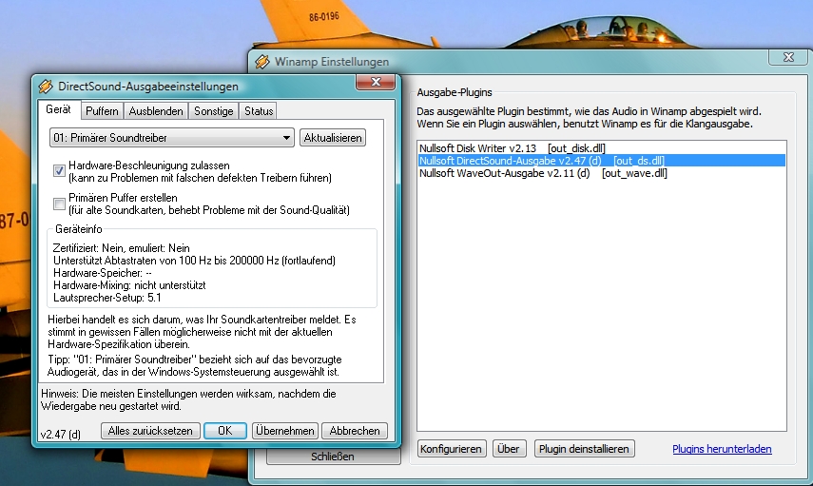Switch to the Puffern tab
Image resolution: width=813 pixels, height=486 pixels.
[102, 111]
